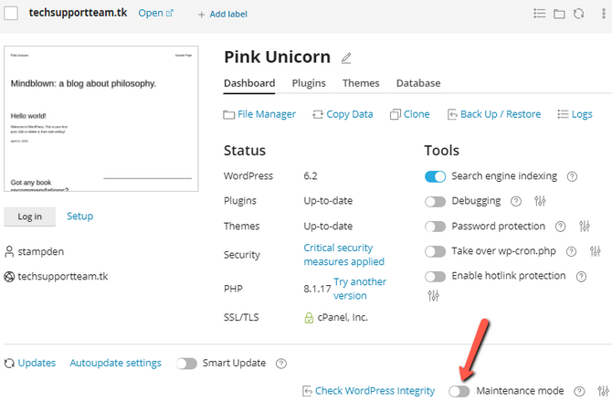Open hotlink protection settings sliders icon
Screen dimensions: 612x412
434,295
